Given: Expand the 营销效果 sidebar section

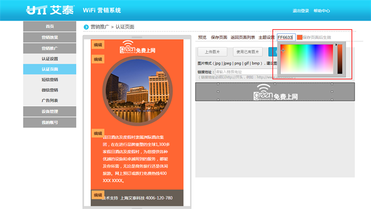Looking at the screenshot, I should coord(50,38).
